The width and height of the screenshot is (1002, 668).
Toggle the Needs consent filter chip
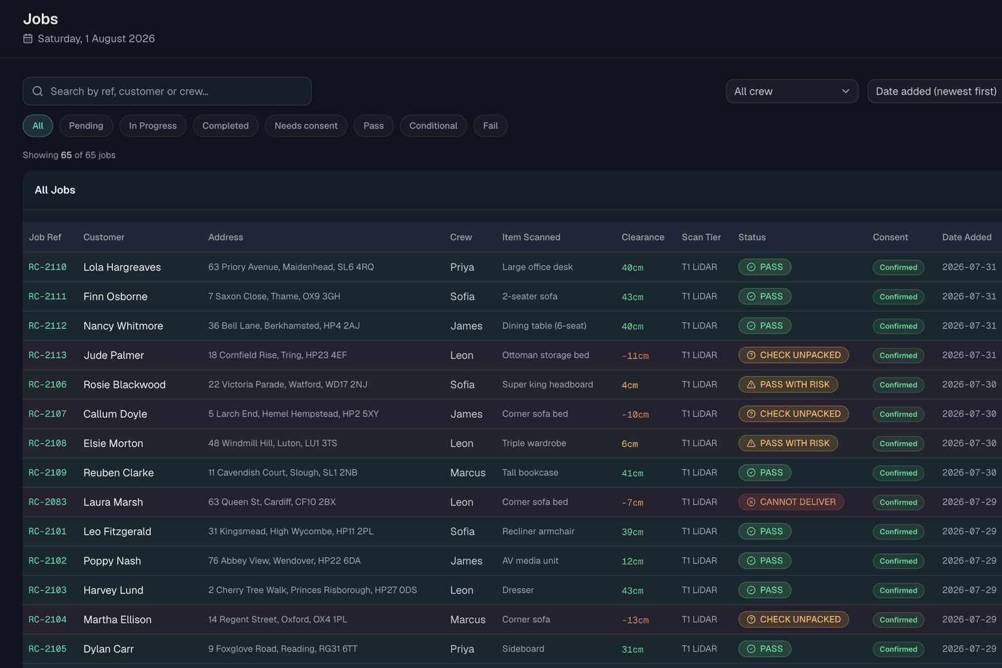pos(306,126)
